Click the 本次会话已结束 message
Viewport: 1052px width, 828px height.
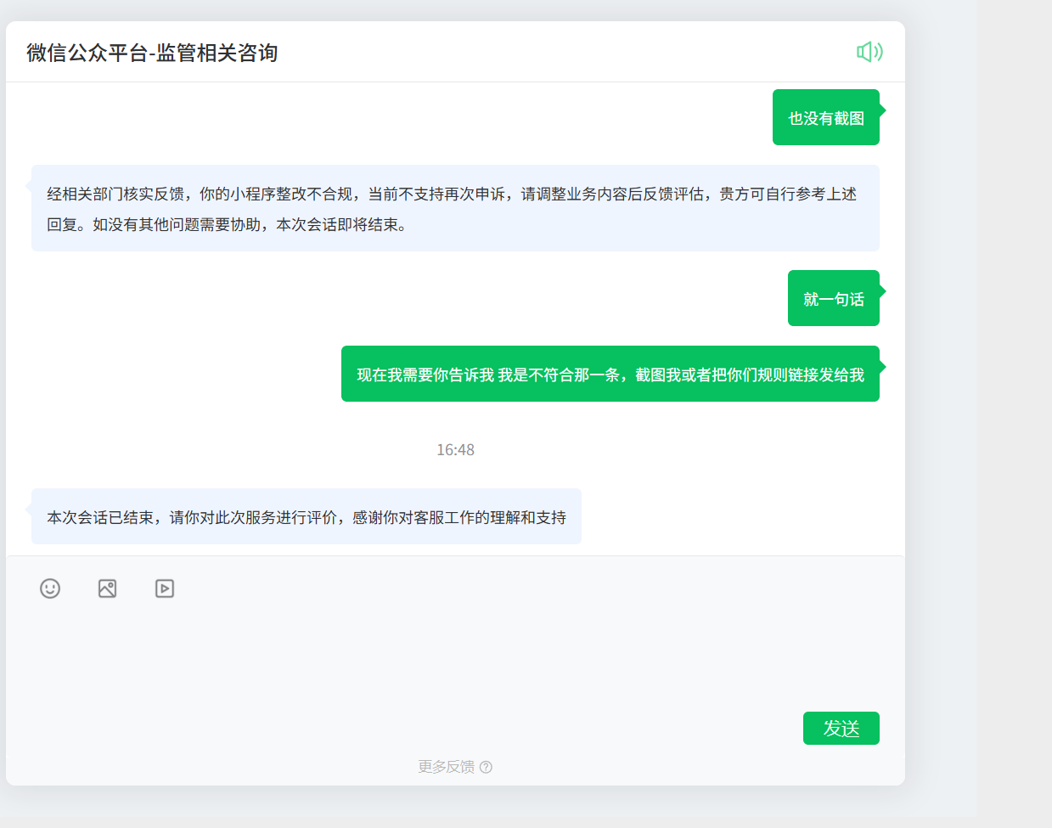point(307,516)
